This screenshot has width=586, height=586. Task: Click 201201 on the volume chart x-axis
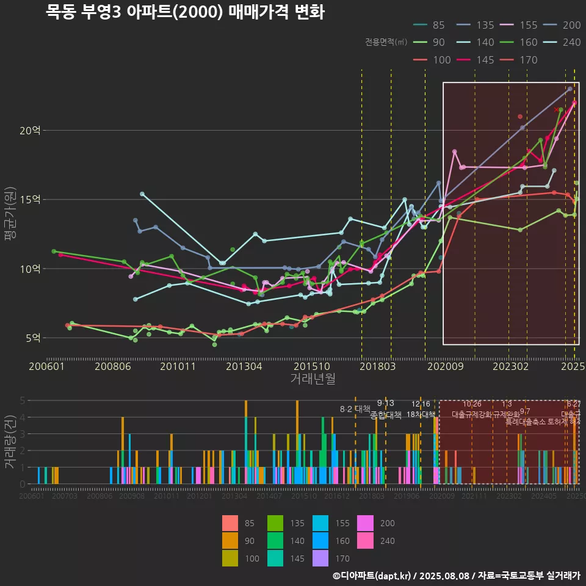pos(200,496)
